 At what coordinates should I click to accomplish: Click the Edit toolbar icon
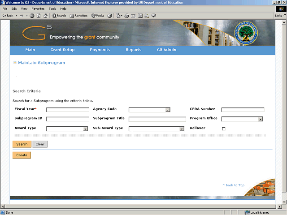[133, 16]
